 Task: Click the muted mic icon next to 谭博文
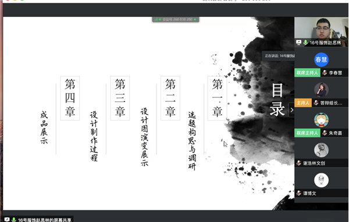click(299, 194)
